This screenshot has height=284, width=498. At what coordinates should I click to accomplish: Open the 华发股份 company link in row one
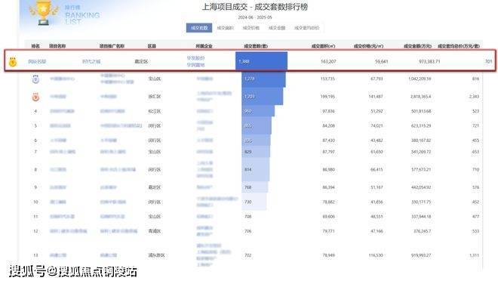(x=195, y=58)
